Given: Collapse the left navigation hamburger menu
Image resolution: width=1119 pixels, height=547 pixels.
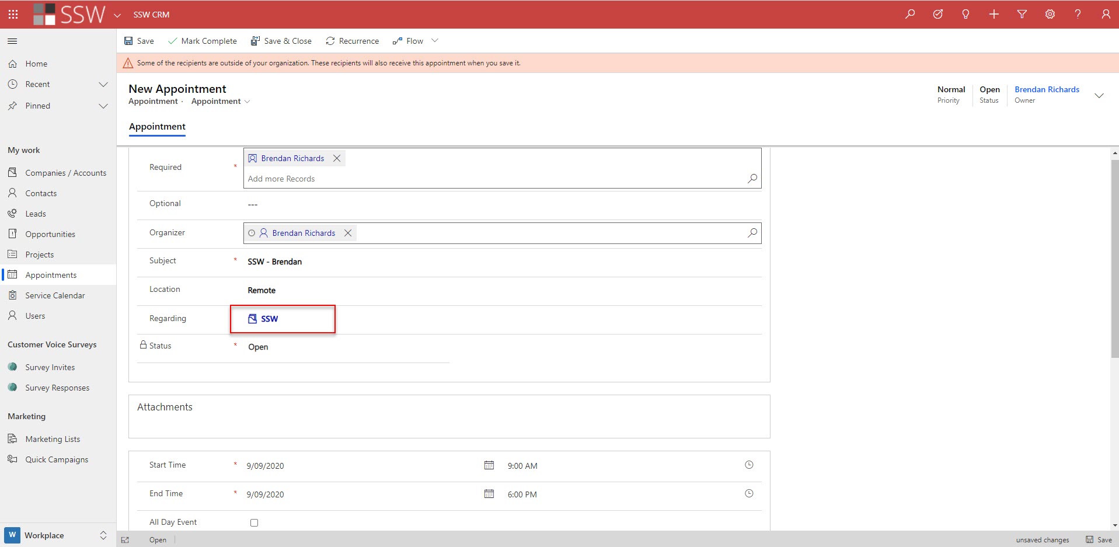Looking at the screenshot, I should pyautogui.click(x=12, y=41).
